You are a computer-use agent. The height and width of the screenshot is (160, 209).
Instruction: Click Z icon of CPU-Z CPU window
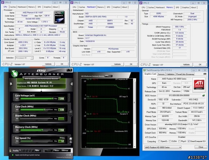click(3, 2)
